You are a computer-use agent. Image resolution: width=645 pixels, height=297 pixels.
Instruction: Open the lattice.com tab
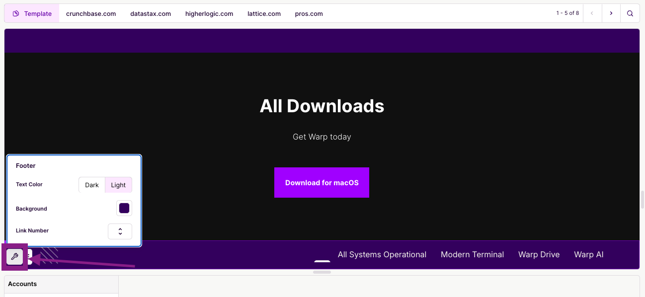(x=264, y=13)
